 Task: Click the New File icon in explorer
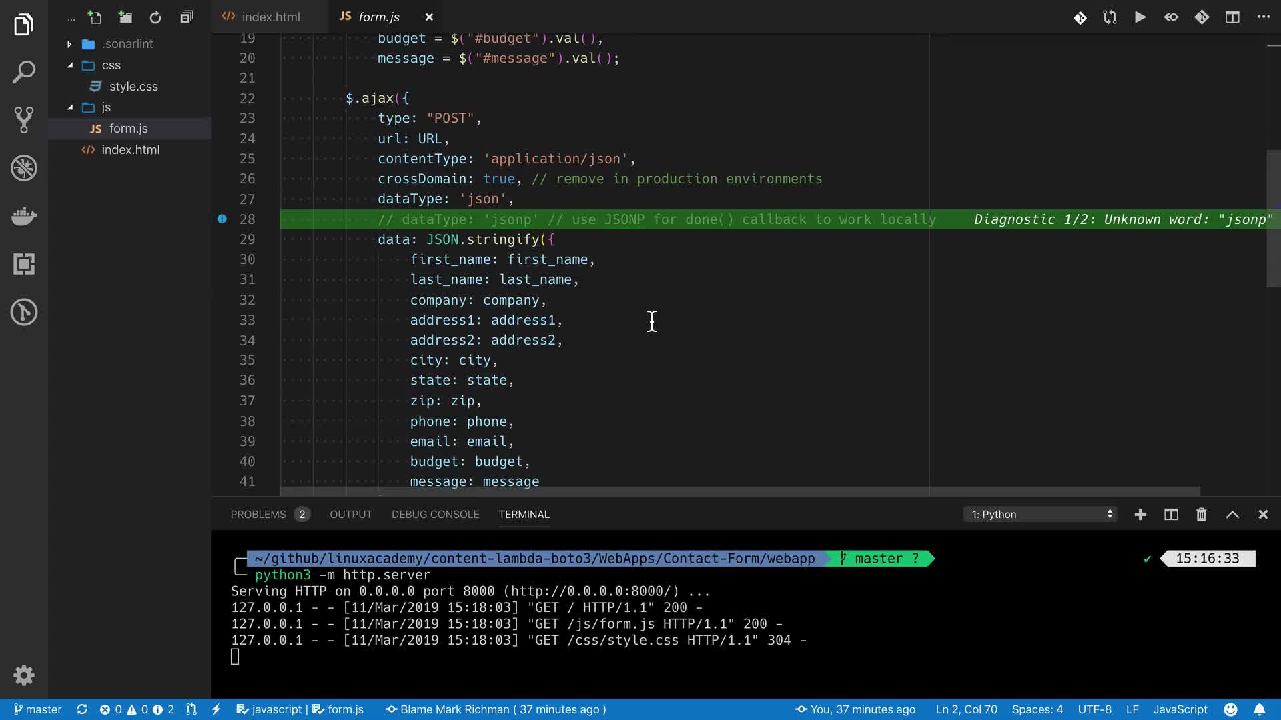[95, 17]
